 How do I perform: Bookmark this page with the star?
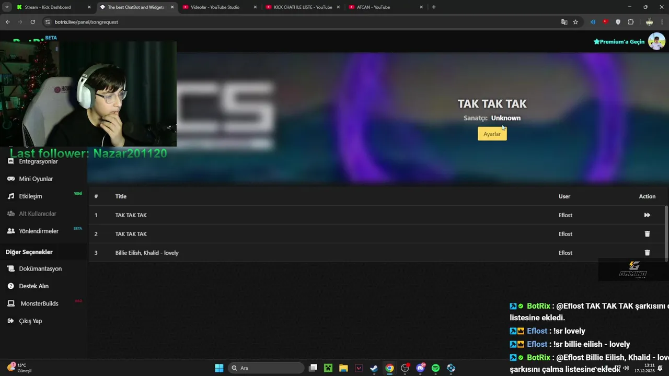(575, 22)
